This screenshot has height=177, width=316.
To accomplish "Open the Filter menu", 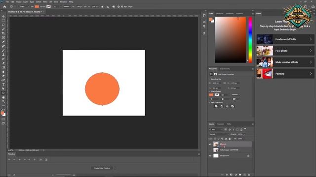I will 45,2.
